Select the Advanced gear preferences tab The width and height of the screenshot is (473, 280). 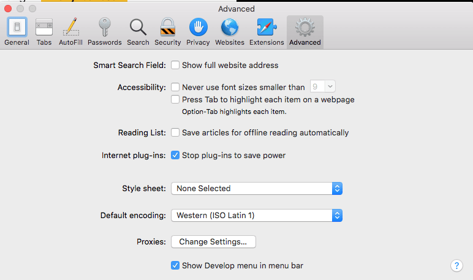[305, 32]
